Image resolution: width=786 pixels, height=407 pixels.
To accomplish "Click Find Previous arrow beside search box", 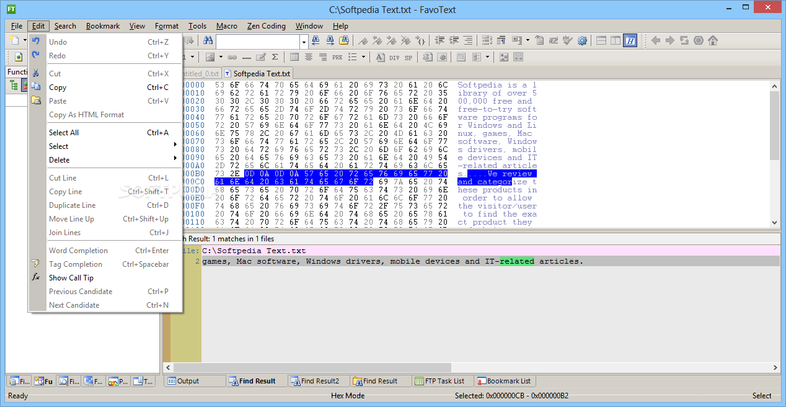I will point(316,40).
